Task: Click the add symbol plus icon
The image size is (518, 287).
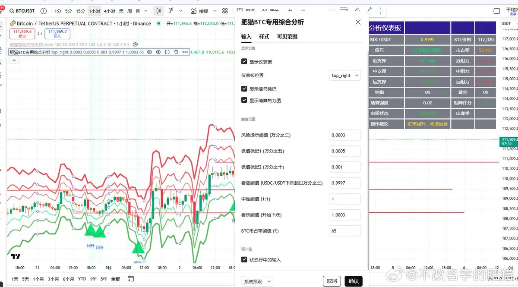Action: [x=44, y=11]
